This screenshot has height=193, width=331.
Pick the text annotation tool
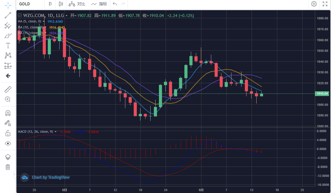pyautogui.click(x=8, y=46)
